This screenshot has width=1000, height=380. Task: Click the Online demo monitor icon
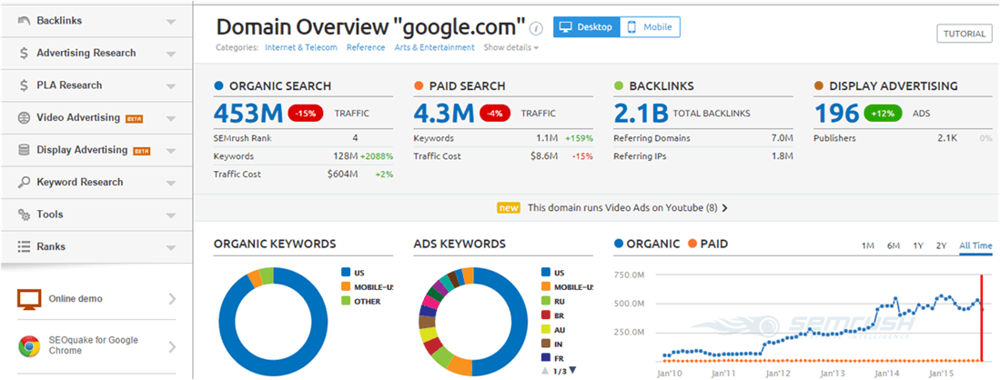(x=29, y=298)
